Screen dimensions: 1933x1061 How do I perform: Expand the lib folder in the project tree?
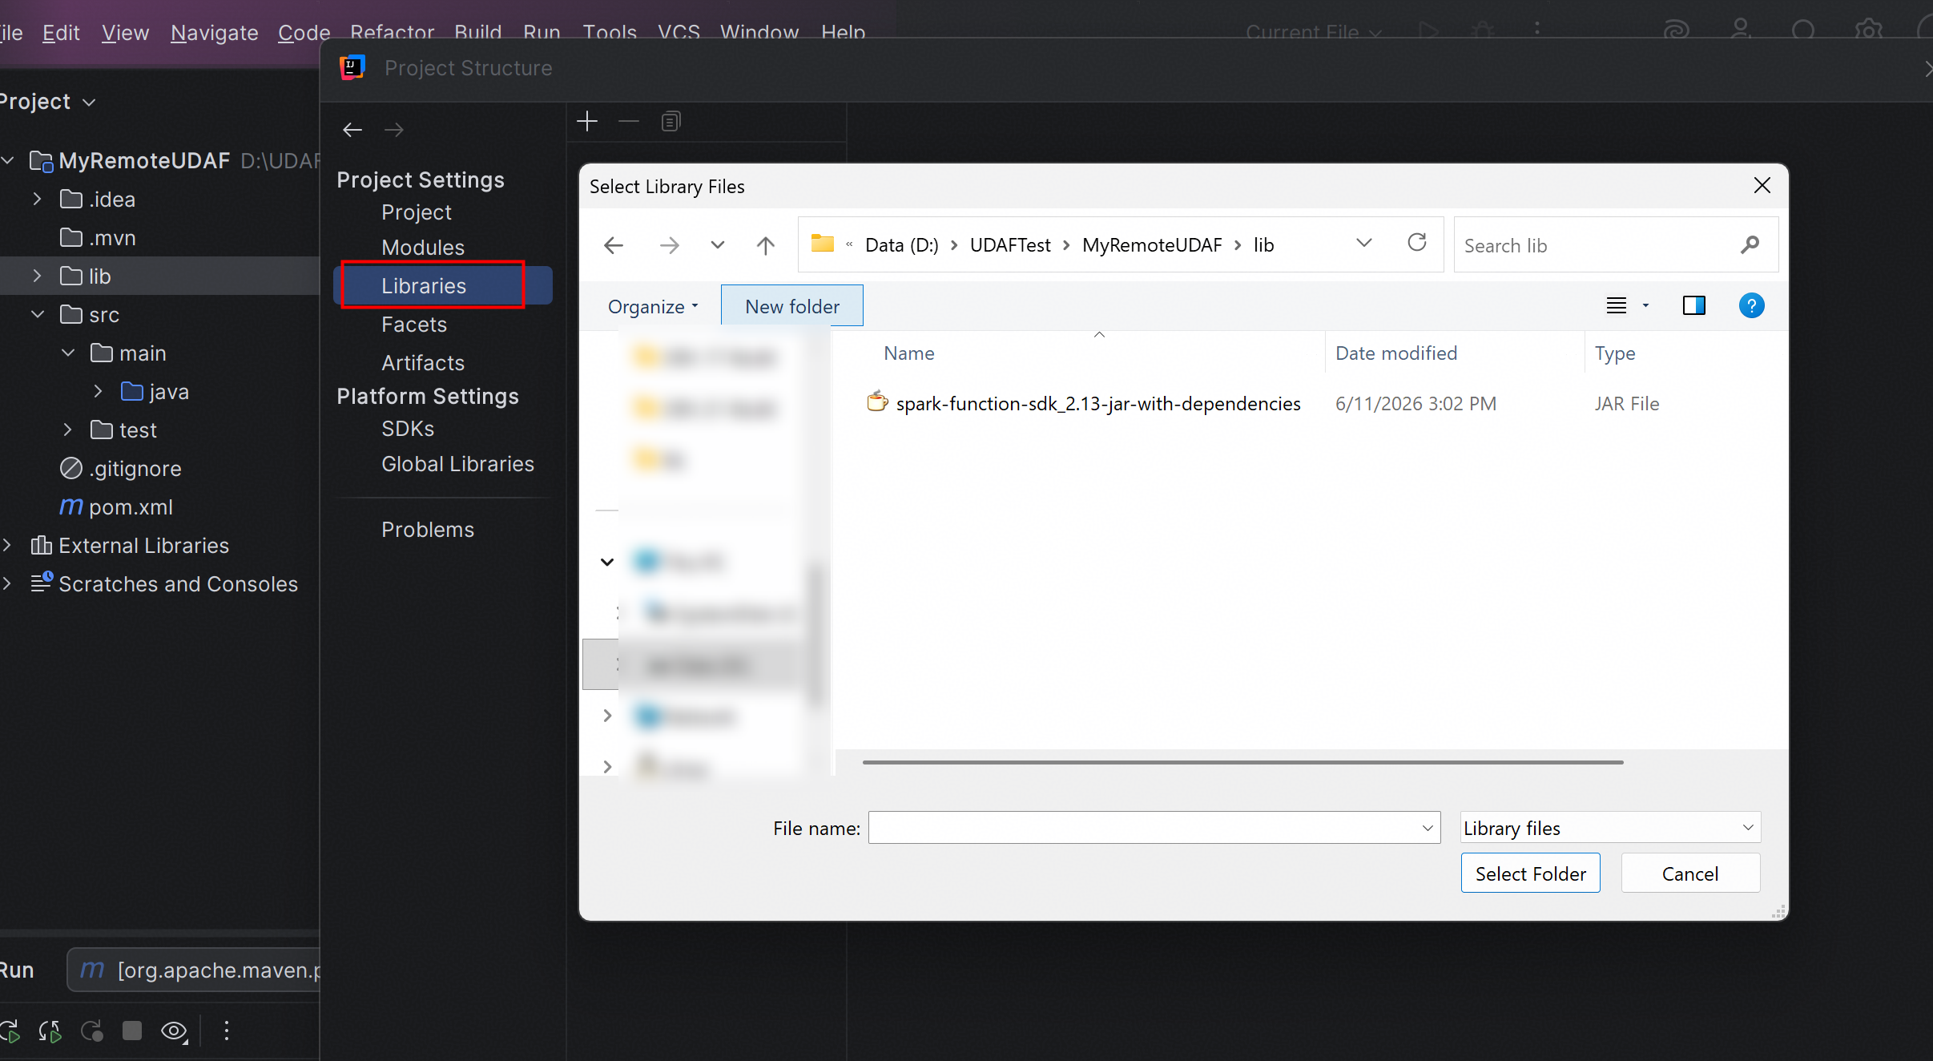[37, 276]
